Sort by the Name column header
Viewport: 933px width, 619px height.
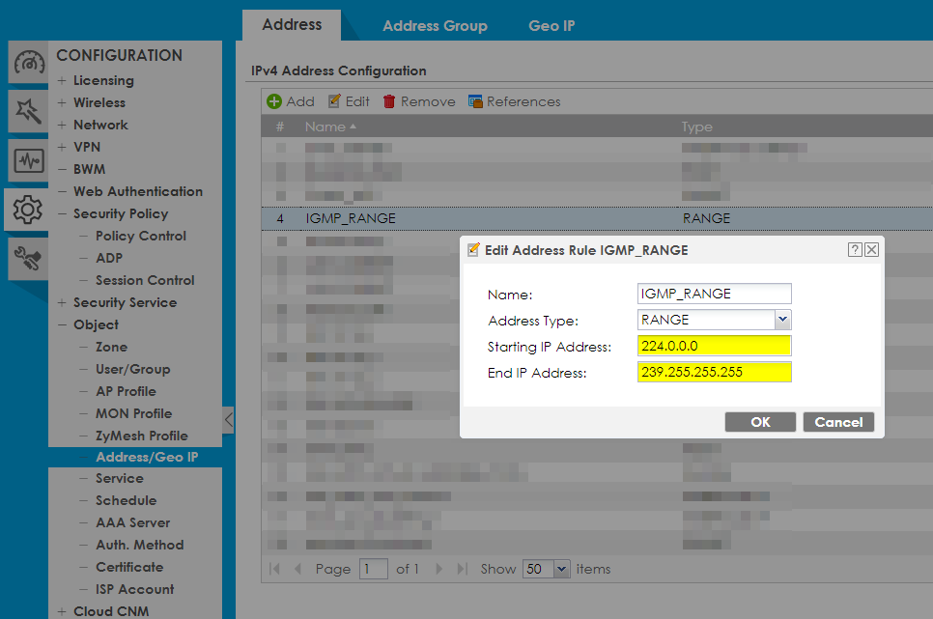click(x=331, y=127)
